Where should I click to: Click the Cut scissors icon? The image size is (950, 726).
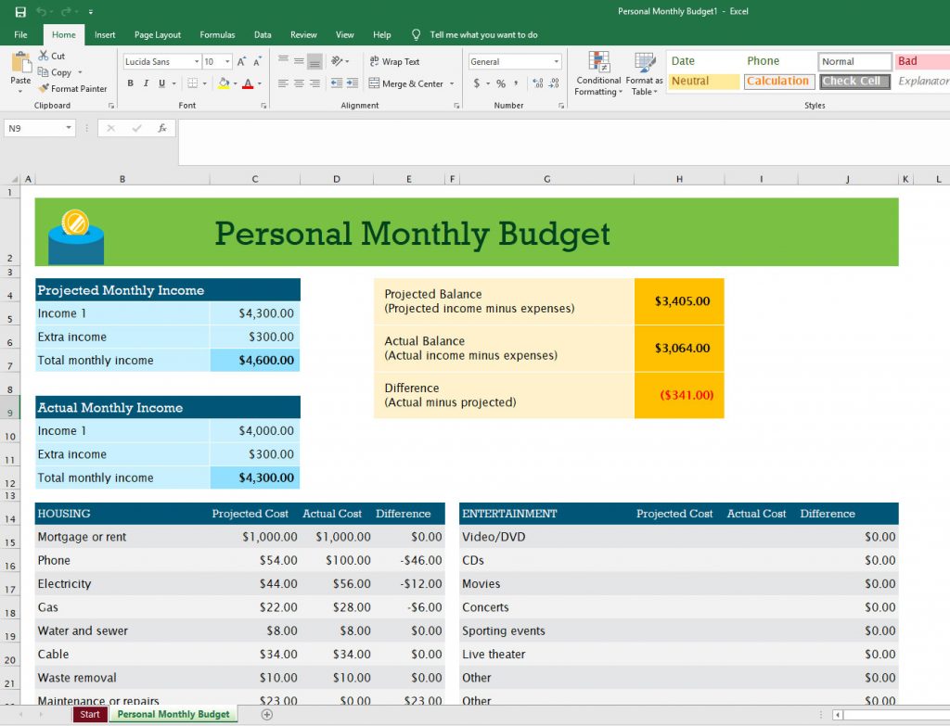click(x=44, y=56)
